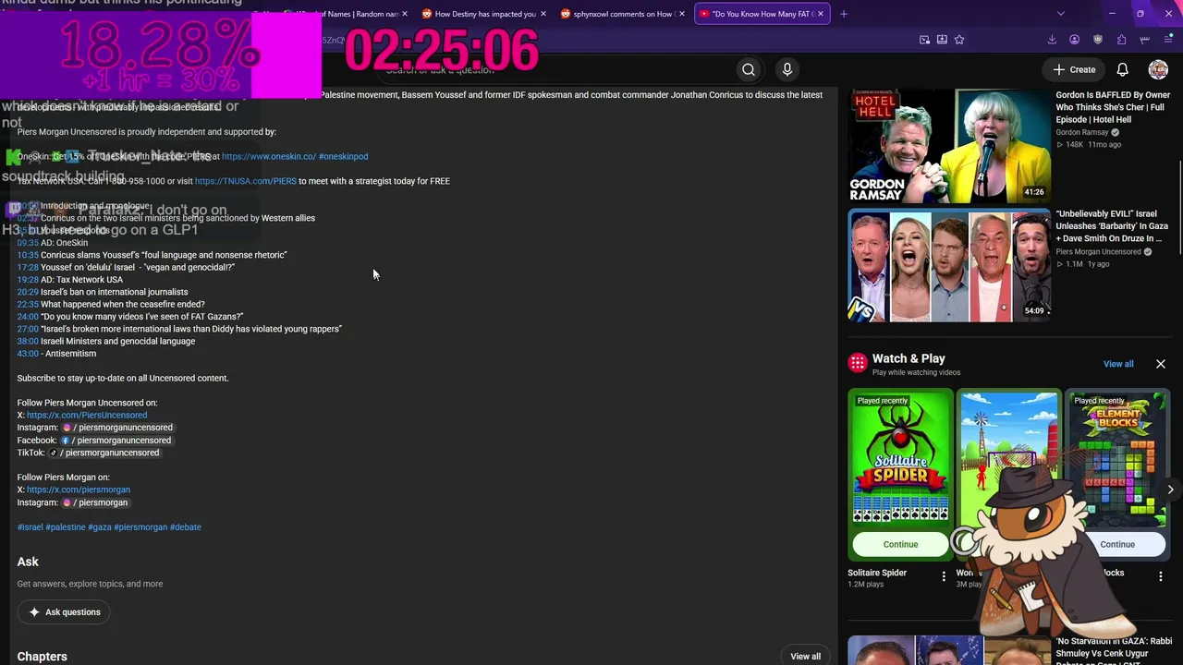
Task: Click the YouTube search magnifier button
Action: pos(749,69)
